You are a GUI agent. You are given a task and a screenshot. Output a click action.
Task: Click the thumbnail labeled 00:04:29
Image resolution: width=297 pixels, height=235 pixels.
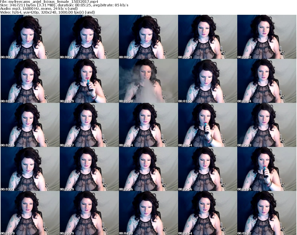pos(89,213)
